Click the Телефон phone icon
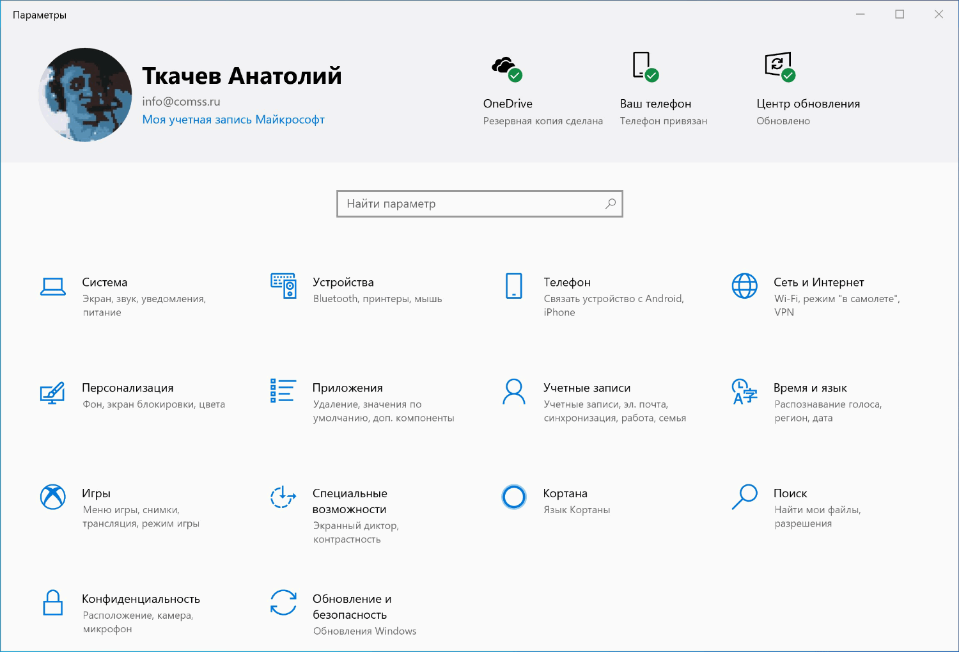 coord(514,286)
